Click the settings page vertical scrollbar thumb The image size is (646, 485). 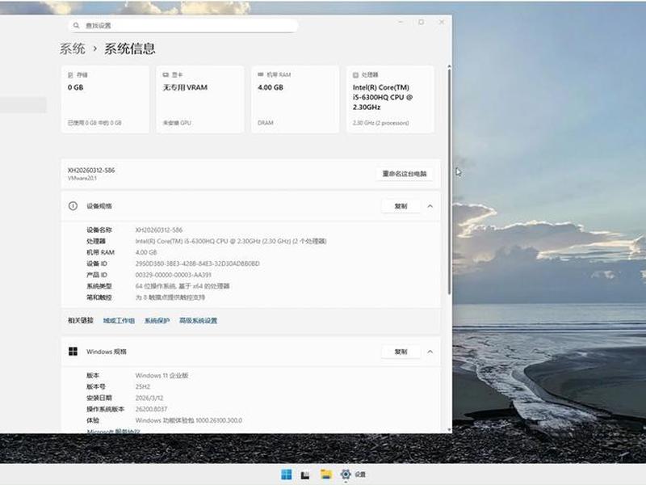coord(449,181)
